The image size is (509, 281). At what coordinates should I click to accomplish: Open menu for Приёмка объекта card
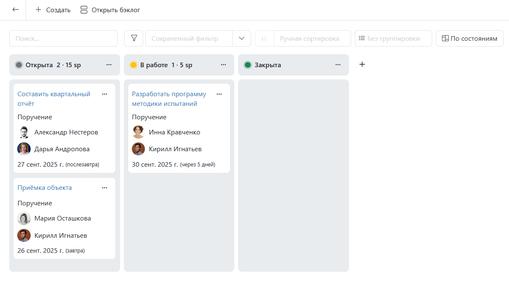105,188
